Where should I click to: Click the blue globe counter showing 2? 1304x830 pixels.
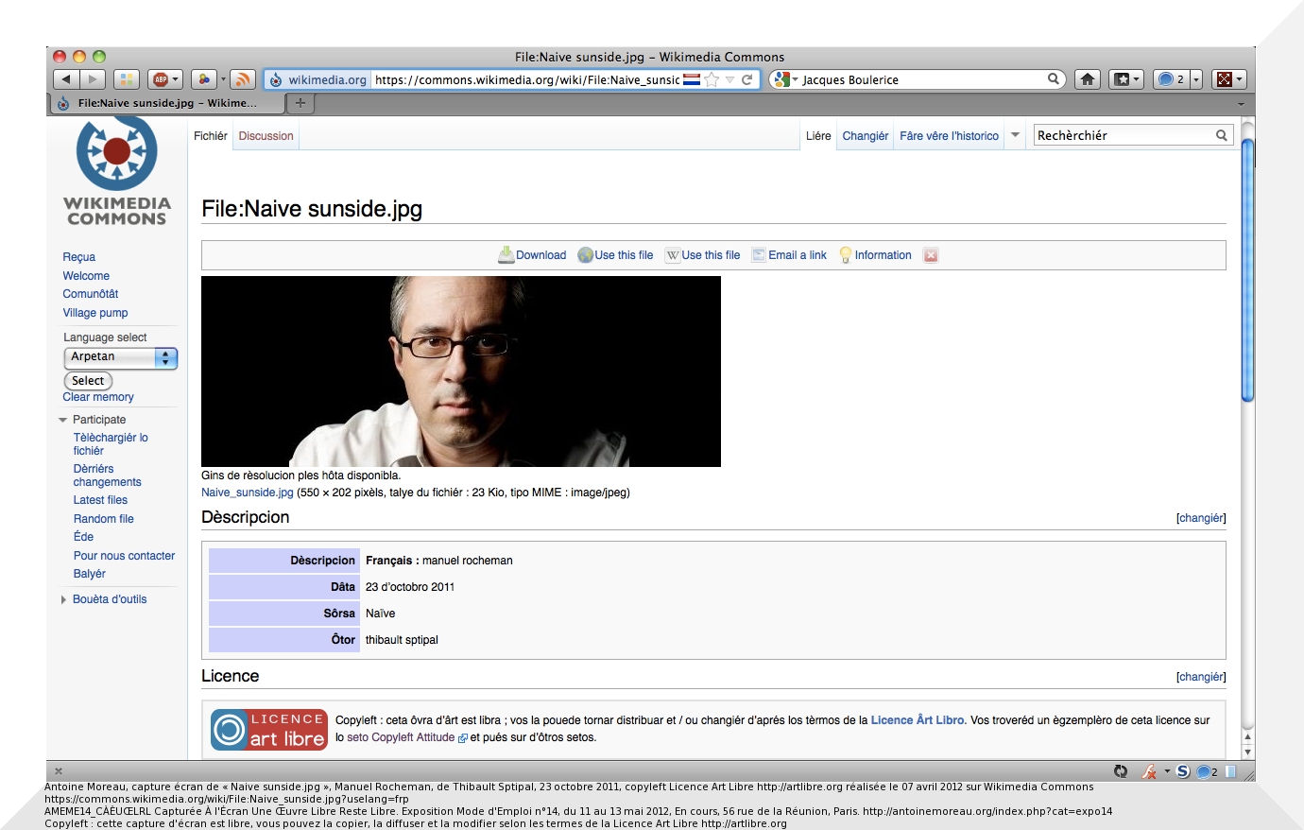pyautogui.click(x=1171, y=79)
